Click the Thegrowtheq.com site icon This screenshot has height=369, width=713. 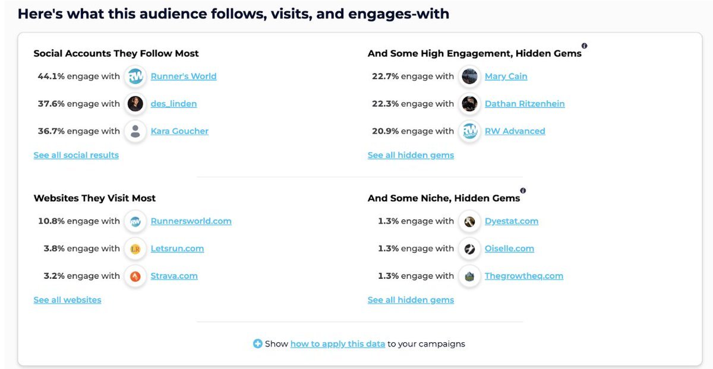[469, 276]
